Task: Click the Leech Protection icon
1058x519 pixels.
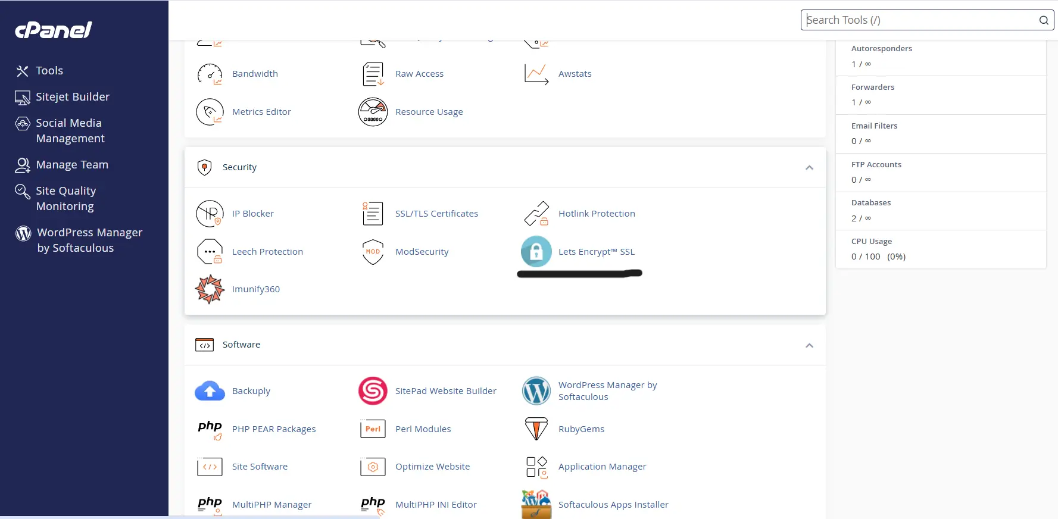Action: pos(210,252)
